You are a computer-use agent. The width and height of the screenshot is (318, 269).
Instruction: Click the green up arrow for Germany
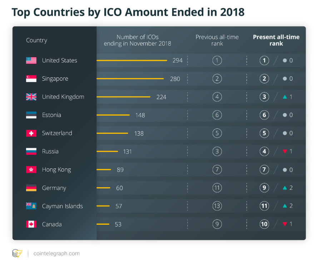pyautogui.click(x=285, y=188)
